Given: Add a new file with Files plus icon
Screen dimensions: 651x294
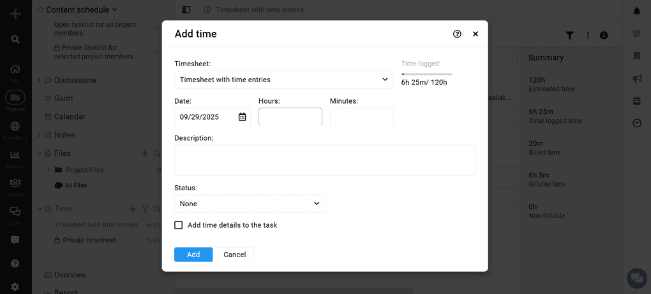Looking at the screenshot, I should coord(145,153).
